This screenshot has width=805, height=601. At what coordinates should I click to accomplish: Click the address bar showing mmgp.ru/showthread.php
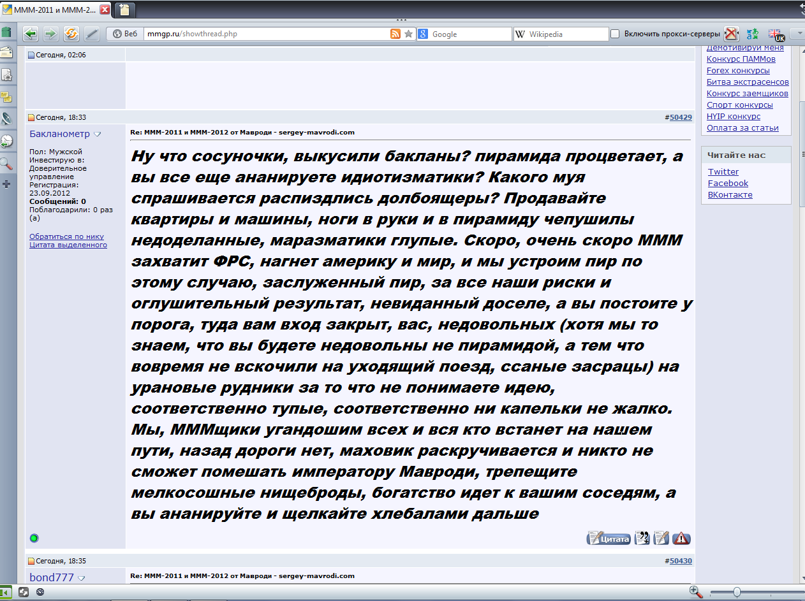[267, 34]
